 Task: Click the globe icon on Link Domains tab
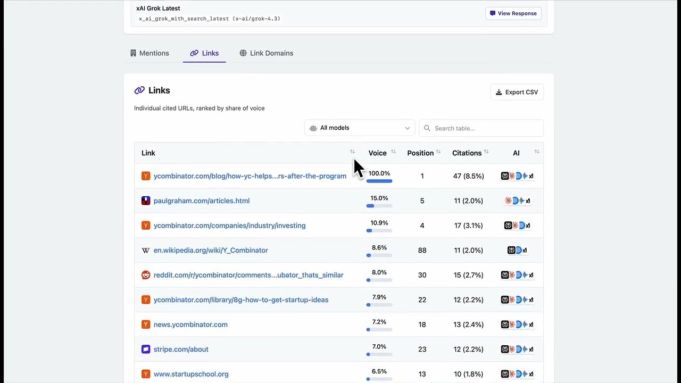tap(243, 53)
